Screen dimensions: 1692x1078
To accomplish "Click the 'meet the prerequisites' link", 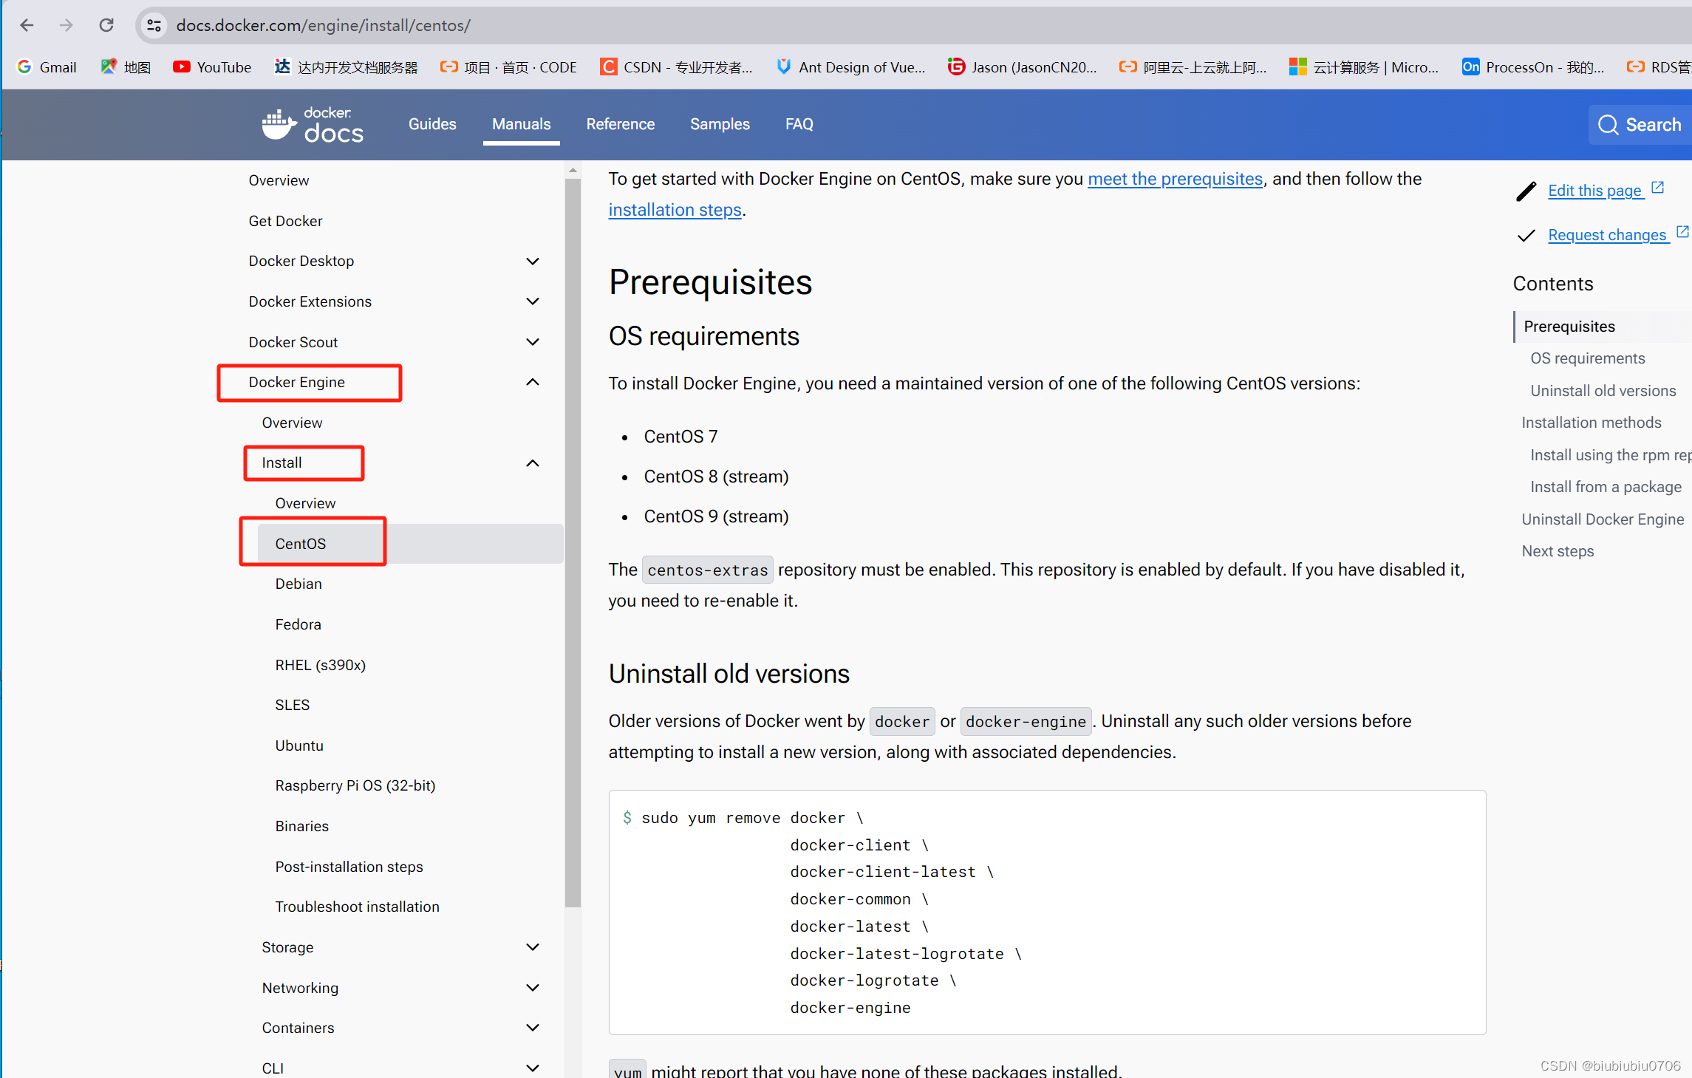I will point(1175,179).
